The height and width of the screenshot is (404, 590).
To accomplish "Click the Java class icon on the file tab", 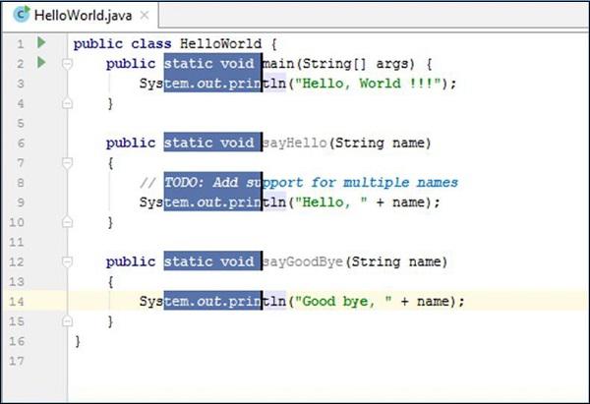I will click(18, 16).
